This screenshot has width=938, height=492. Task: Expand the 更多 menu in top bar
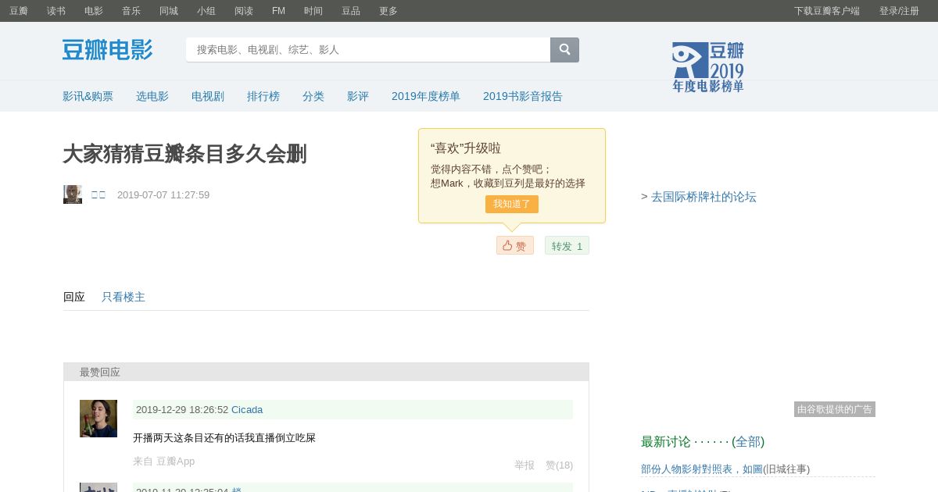(x=388, y=11)
